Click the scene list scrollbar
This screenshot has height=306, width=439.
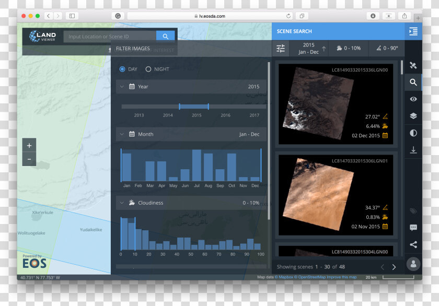[x=402, y=68]
